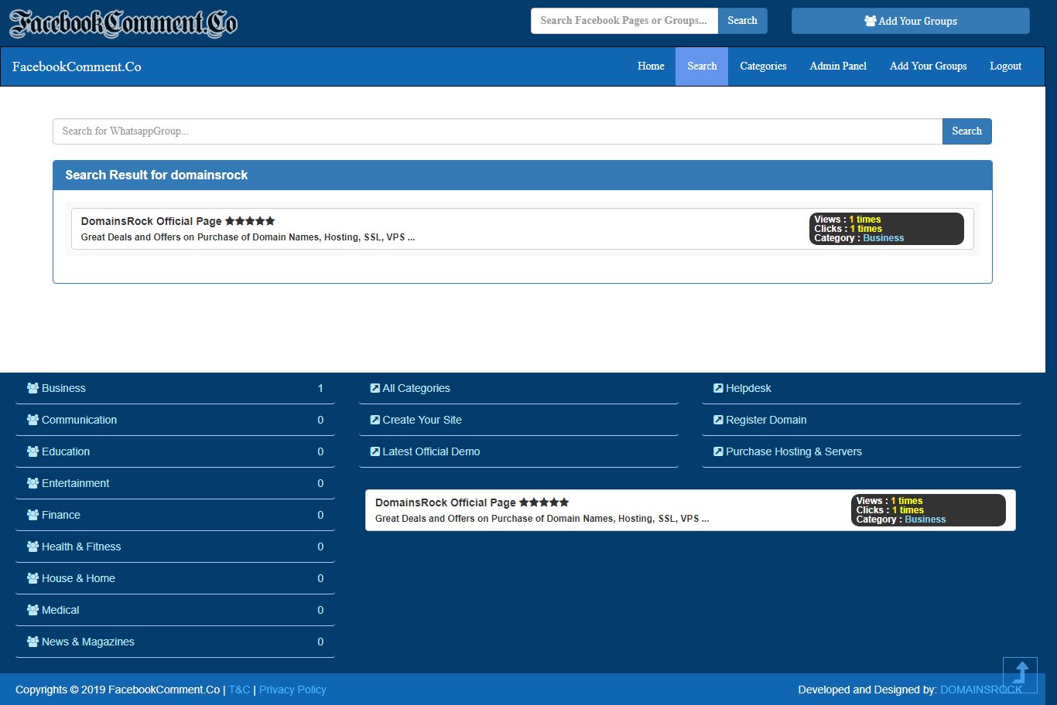Click the Clicks 1 times text in footer card
This screenshot has height=705, width=1057.
coord(890,510)
